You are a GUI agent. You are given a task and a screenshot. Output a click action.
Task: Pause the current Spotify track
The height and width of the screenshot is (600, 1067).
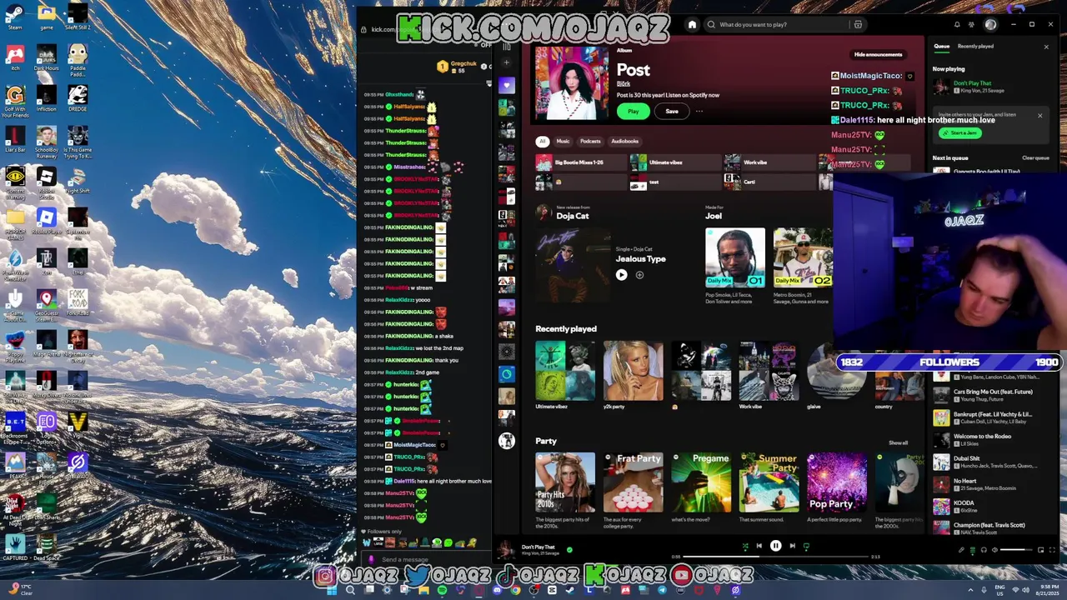pos(775,546)
